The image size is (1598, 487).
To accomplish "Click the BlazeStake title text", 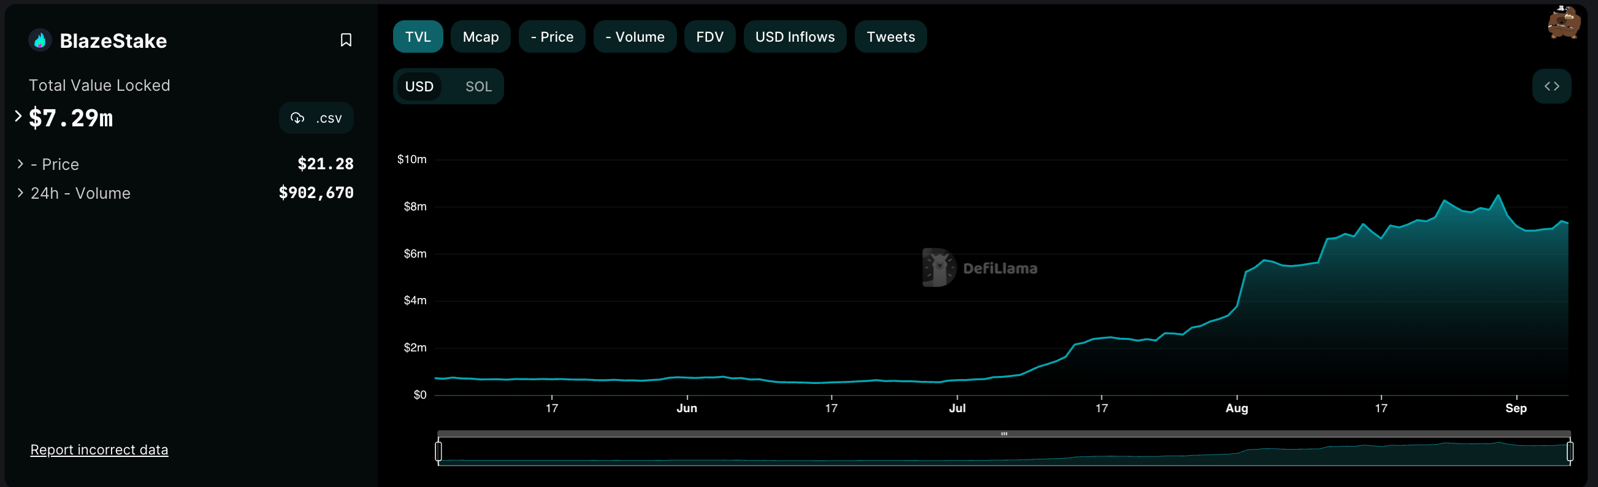I will (113, 41).
